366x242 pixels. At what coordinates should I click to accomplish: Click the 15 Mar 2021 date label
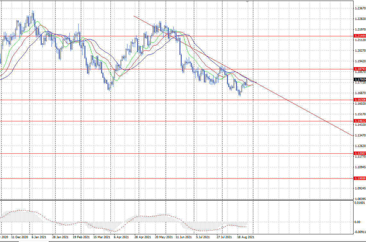coord(101,237)
